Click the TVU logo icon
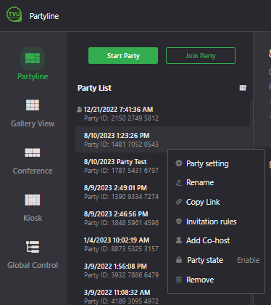This screenshot has height=305, width=271. (x=14, y=15)
